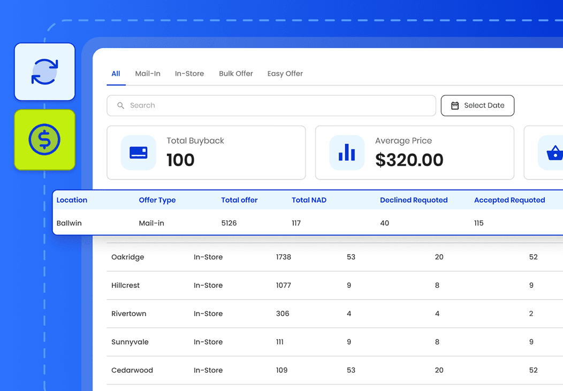This screenshot has width=563, height=391.
Task: Sort by the Location column header
Action: [x=72, y=200]
